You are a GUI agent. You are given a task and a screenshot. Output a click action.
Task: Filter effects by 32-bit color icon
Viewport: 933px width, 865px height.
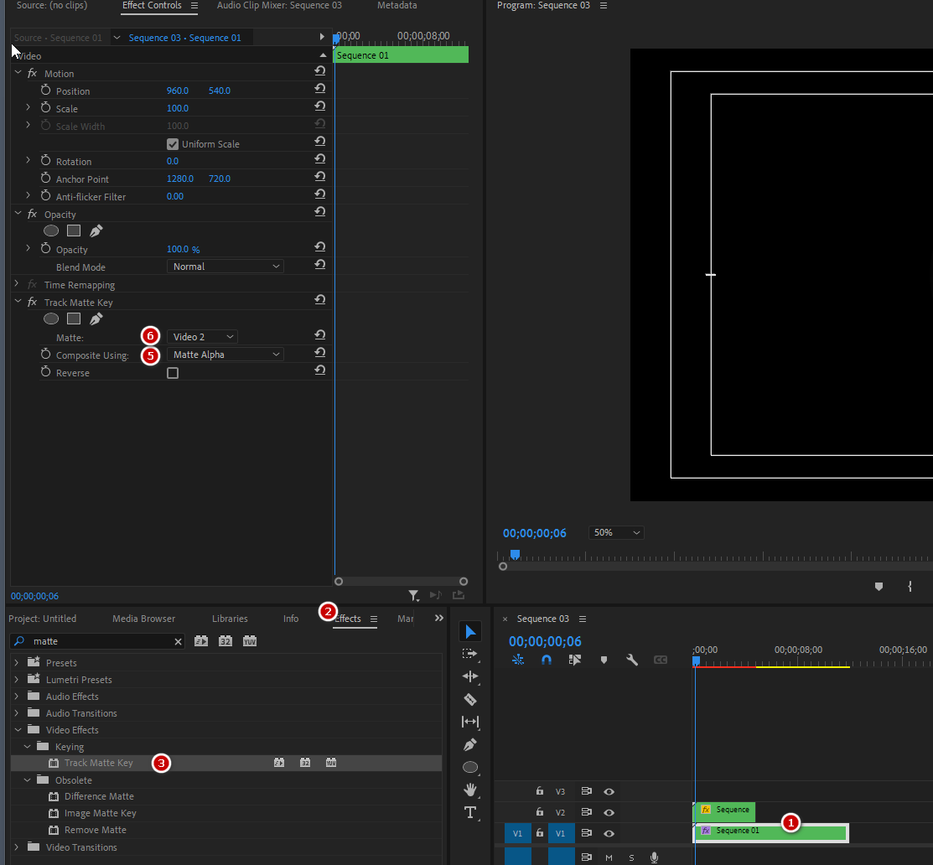click(225, 641)
